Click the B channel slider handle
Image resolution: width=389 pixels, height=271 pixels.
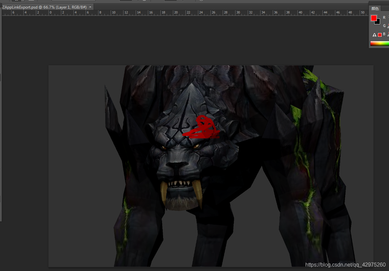(x=388, y=36)
